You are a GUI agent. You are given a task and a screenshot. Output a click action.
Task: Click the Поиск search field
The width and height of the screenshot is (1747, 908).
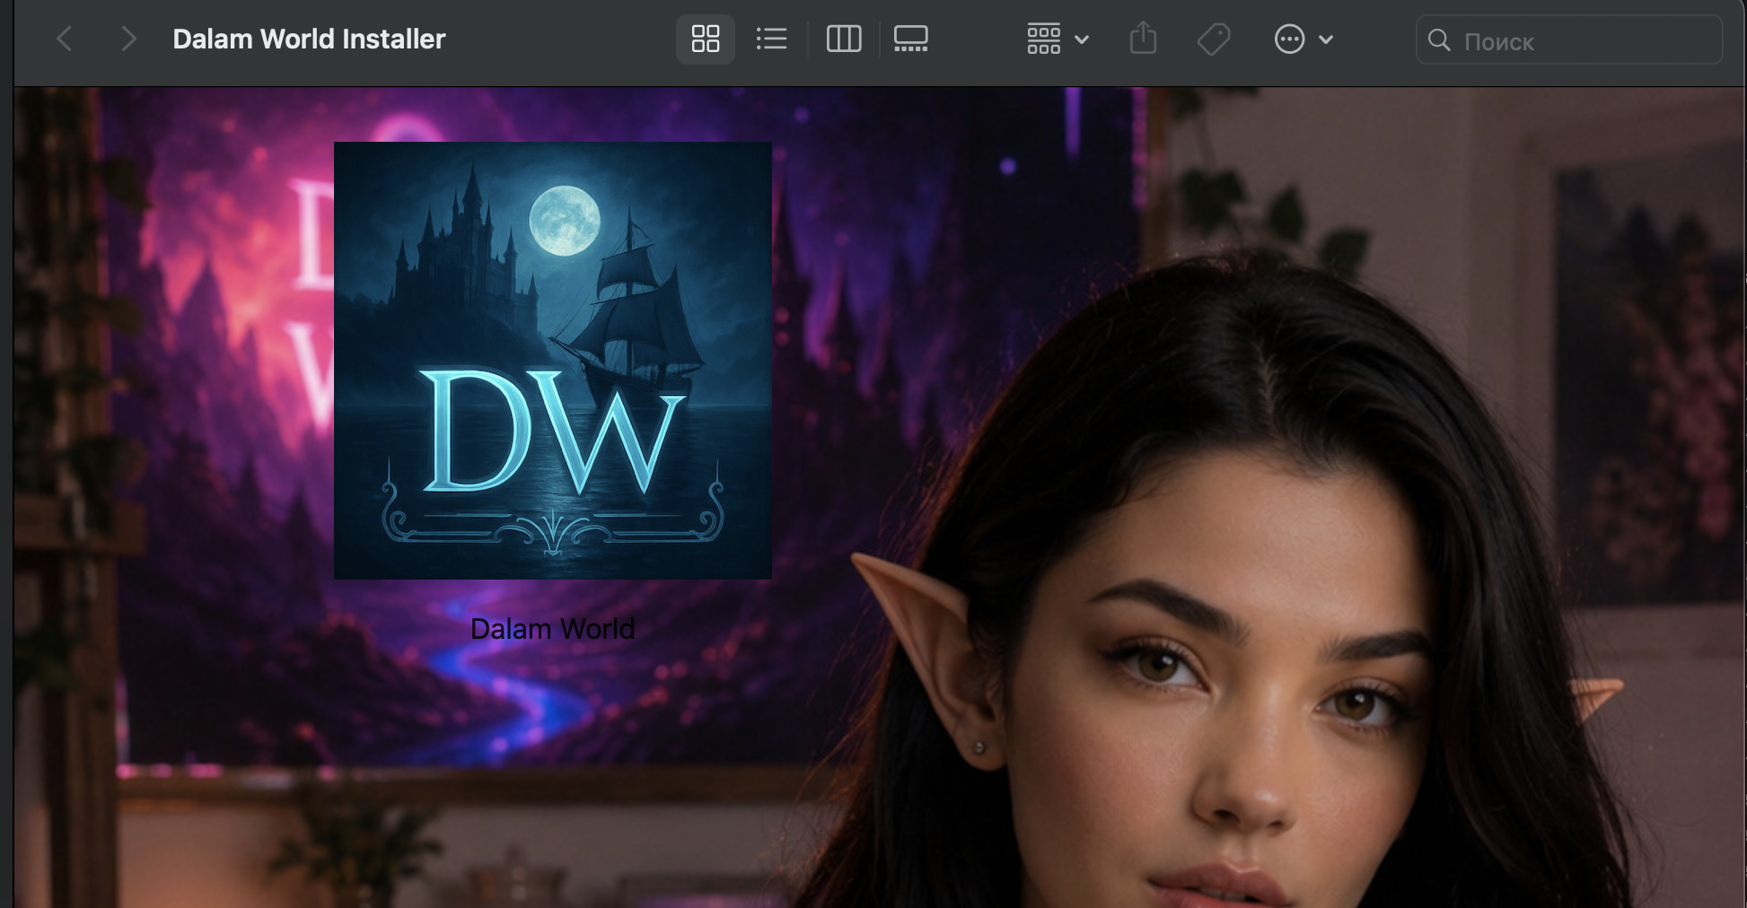[1568, 39]
